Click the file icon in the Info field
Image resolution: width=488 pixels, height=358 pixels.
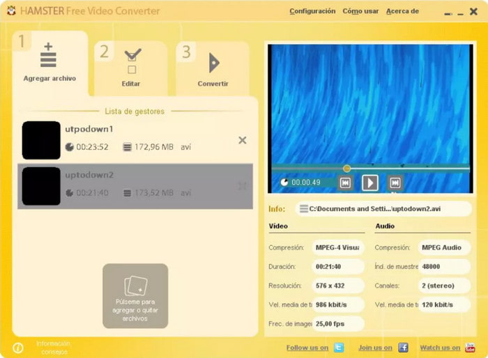point(304,209)
